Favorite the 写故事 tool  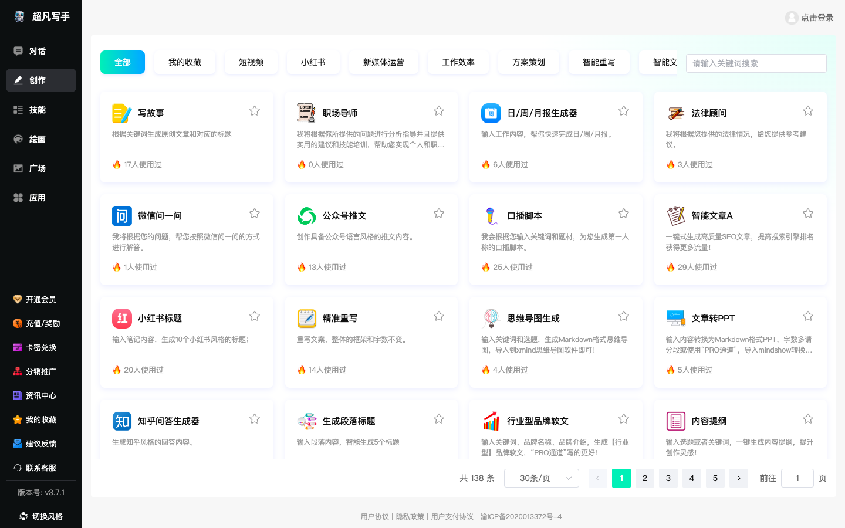click(254, 110)
